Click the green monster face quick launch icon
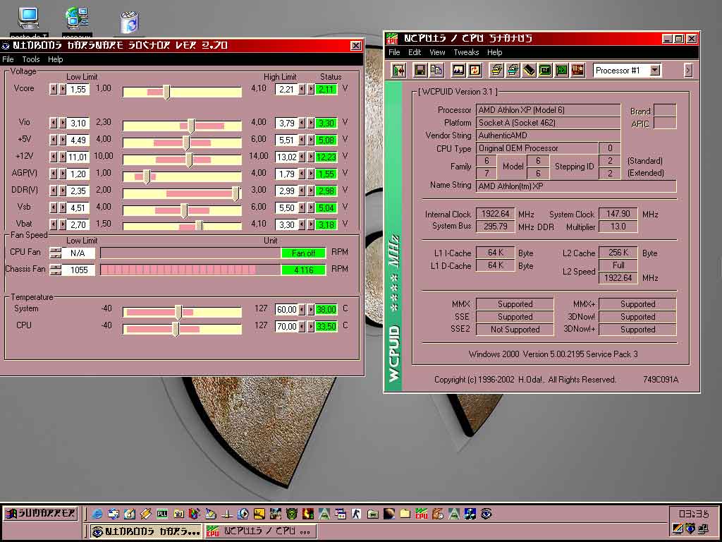 (x=291, y=514)
